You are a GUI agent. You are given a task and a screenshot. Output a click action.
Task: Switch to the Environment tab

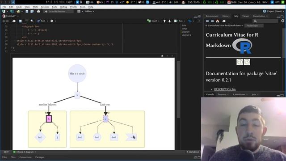212,16
